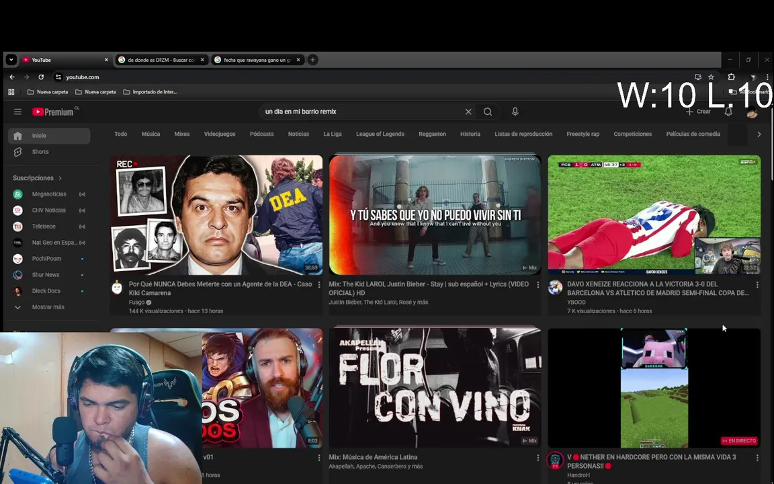Open the options menu for the DAVO XENEIZE video
Image resolution: width=774 pixels, height=484 pixels.
757,285
